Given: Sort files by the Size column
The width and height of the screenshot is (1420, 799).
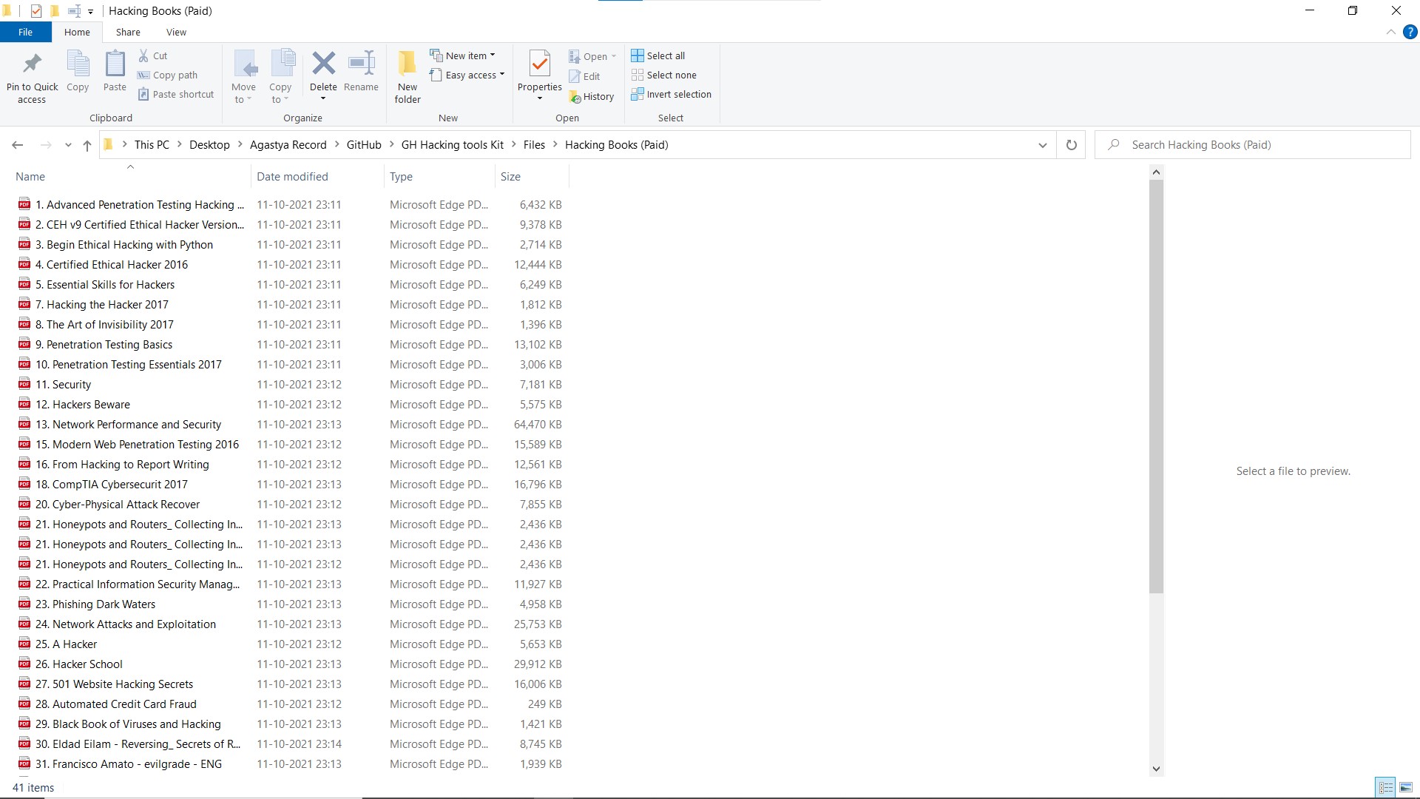Looking at the screenshot, I should click(x=510, y=177).
